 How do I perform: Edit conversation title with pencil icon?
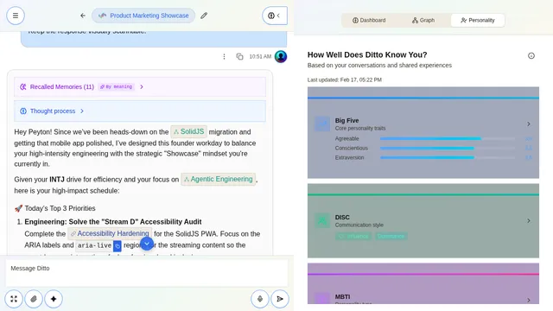coord(204,16)
